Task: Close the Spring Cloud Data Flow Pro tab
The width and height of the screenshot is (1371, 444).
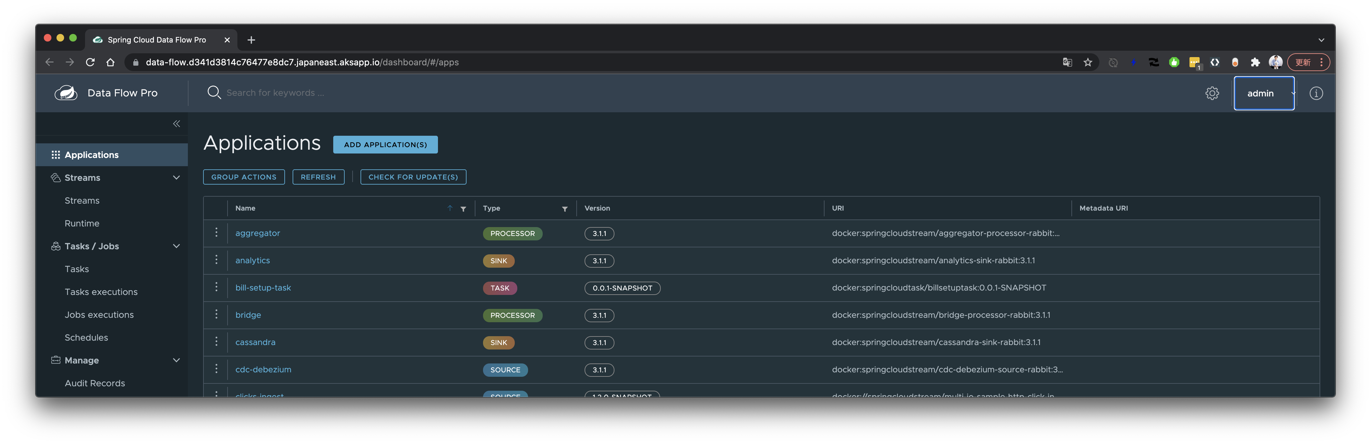Action: [x=227, y=40]
